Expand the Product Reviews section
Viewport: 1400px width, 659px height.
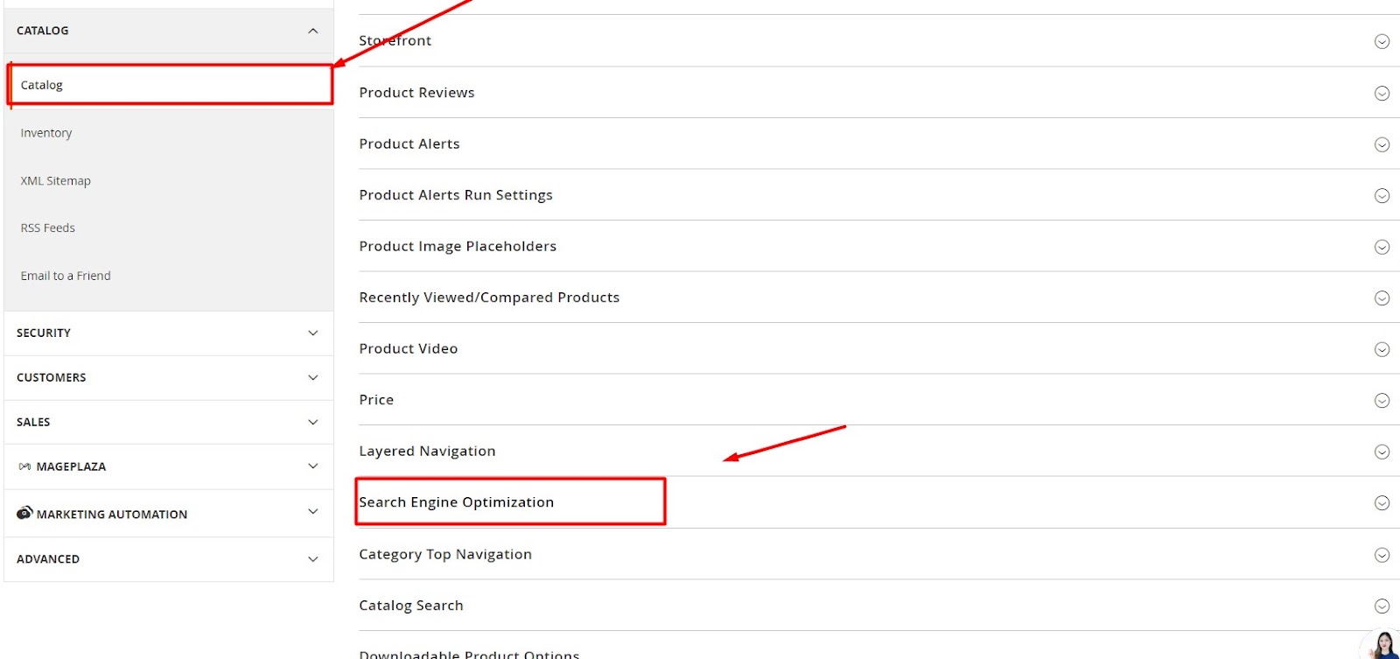[x=1382, y=92]
